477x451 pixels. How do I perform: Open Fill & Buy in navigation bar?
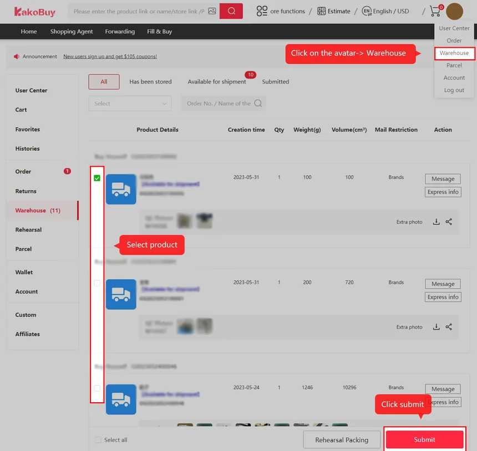(159, 32)
